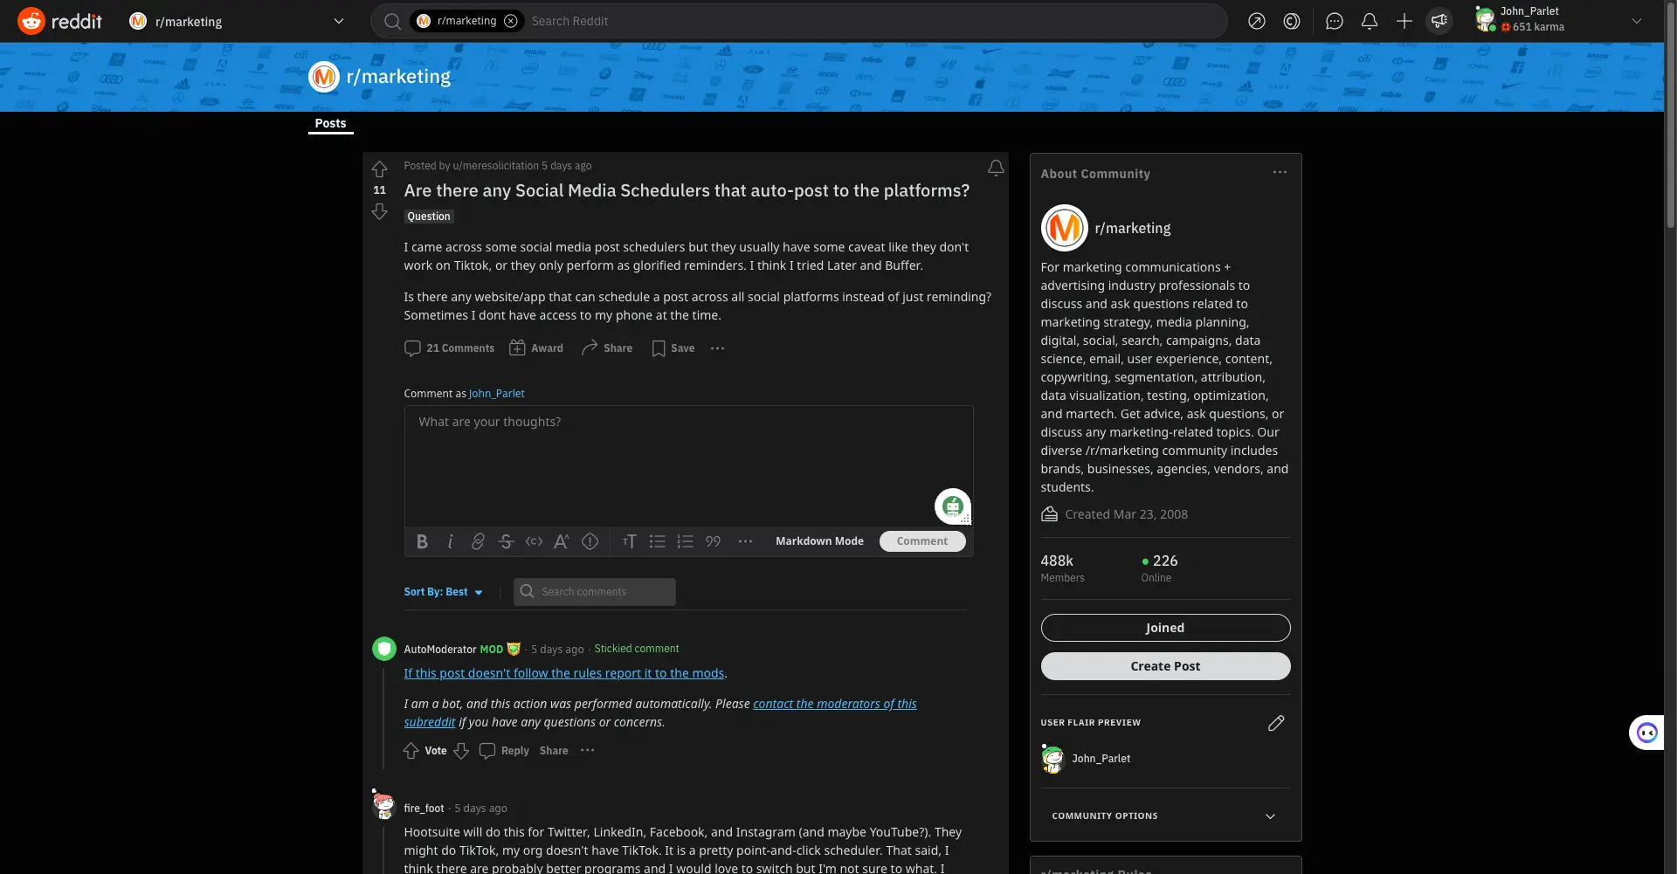Open the notifications bell in header
The width and height of the screenshot is (1677, 874).
(x=1369, y=22)
